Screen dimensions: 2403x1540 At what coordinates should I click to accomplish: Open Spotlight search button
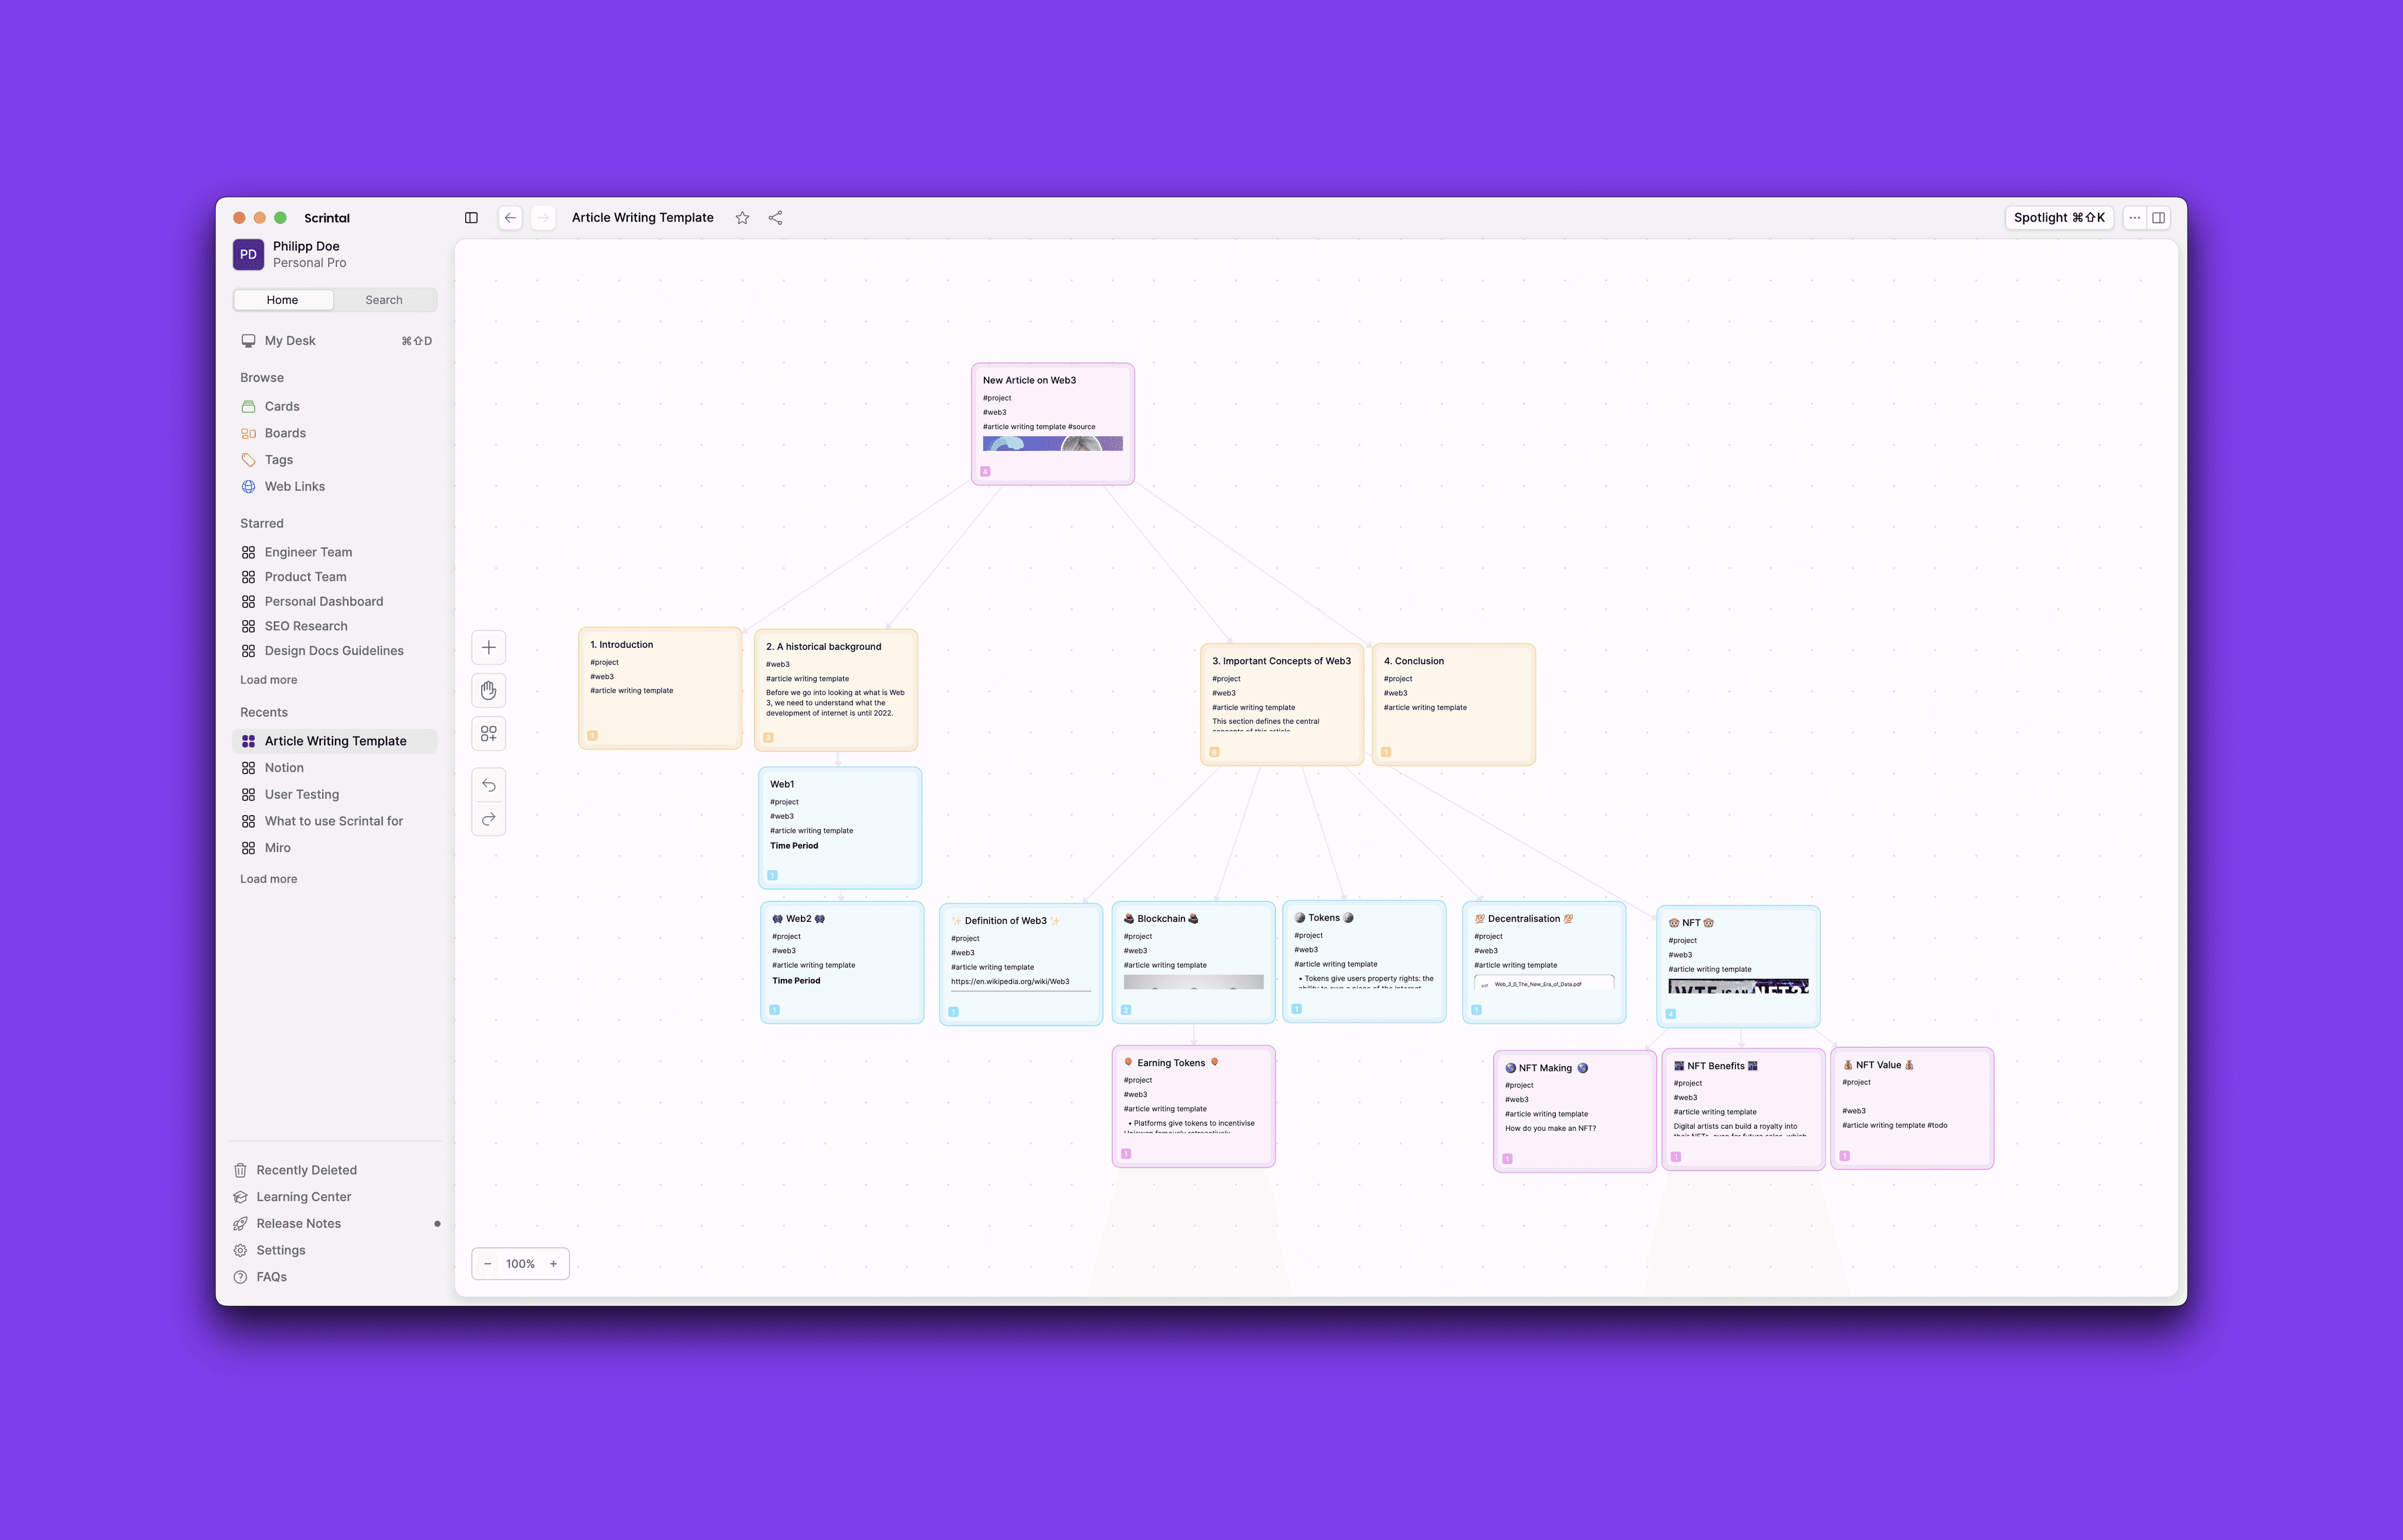click(2059, 218)
